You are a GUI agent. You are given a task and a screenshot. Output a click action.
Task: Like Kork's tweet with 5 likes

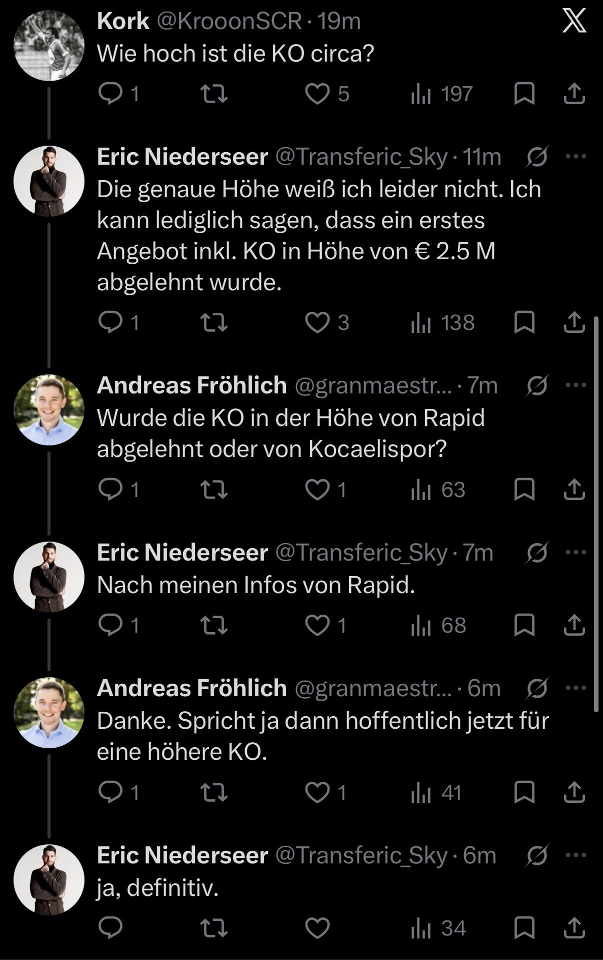point(317,94)
